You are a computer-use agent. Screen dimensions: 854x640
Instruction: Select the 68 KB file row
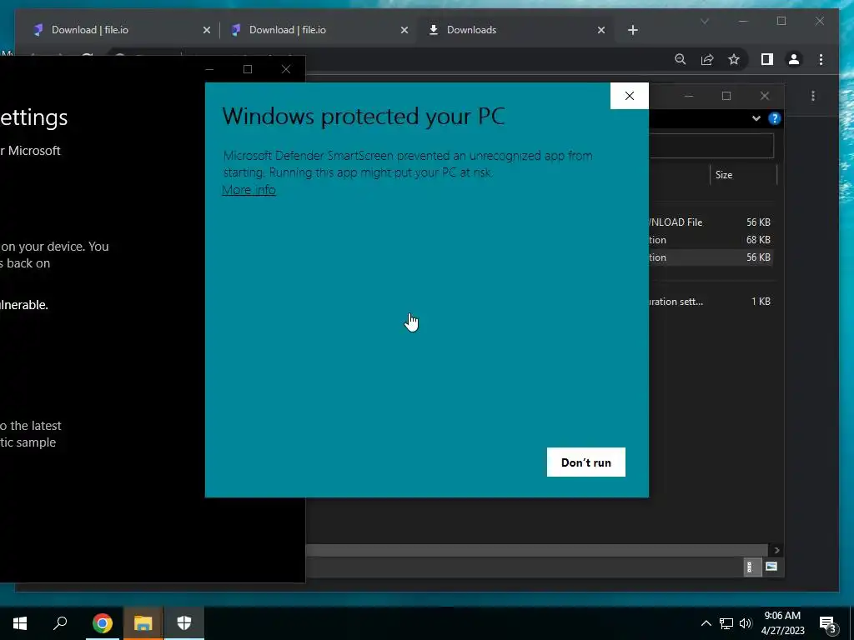[x=710, y=239]
